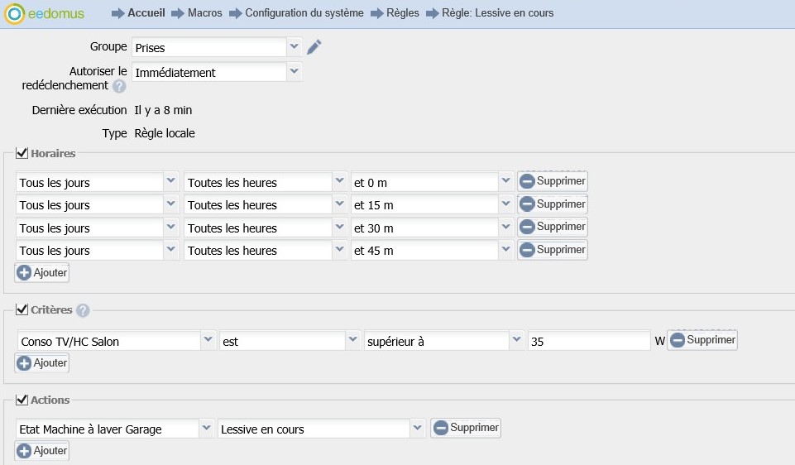
Task: Uncheck the Critères section checkbox
Action: (22, 309)
